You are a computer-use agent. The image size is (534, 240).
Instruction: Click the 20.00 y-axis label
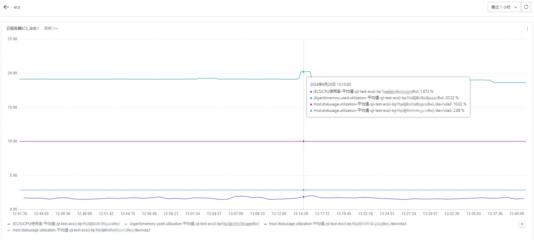point(12,73)
